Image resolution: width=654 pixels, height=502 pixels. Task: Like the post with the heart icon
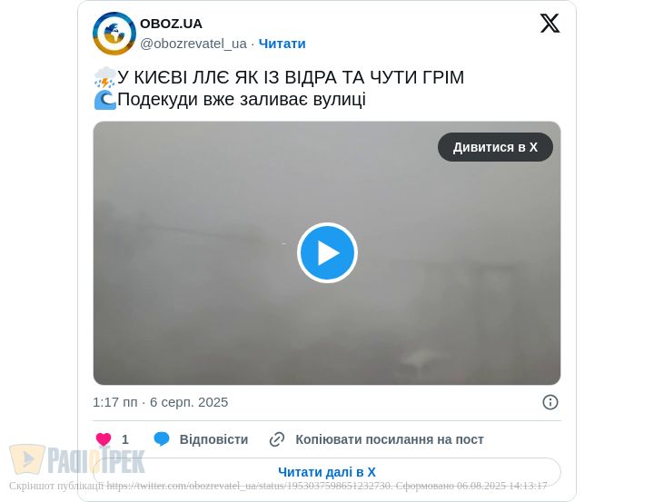tap(104, 439)
